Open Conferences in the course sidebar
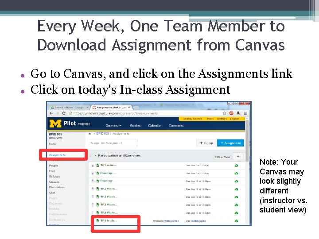Viewport: 319px width, 239px height. tap(57, 220)
